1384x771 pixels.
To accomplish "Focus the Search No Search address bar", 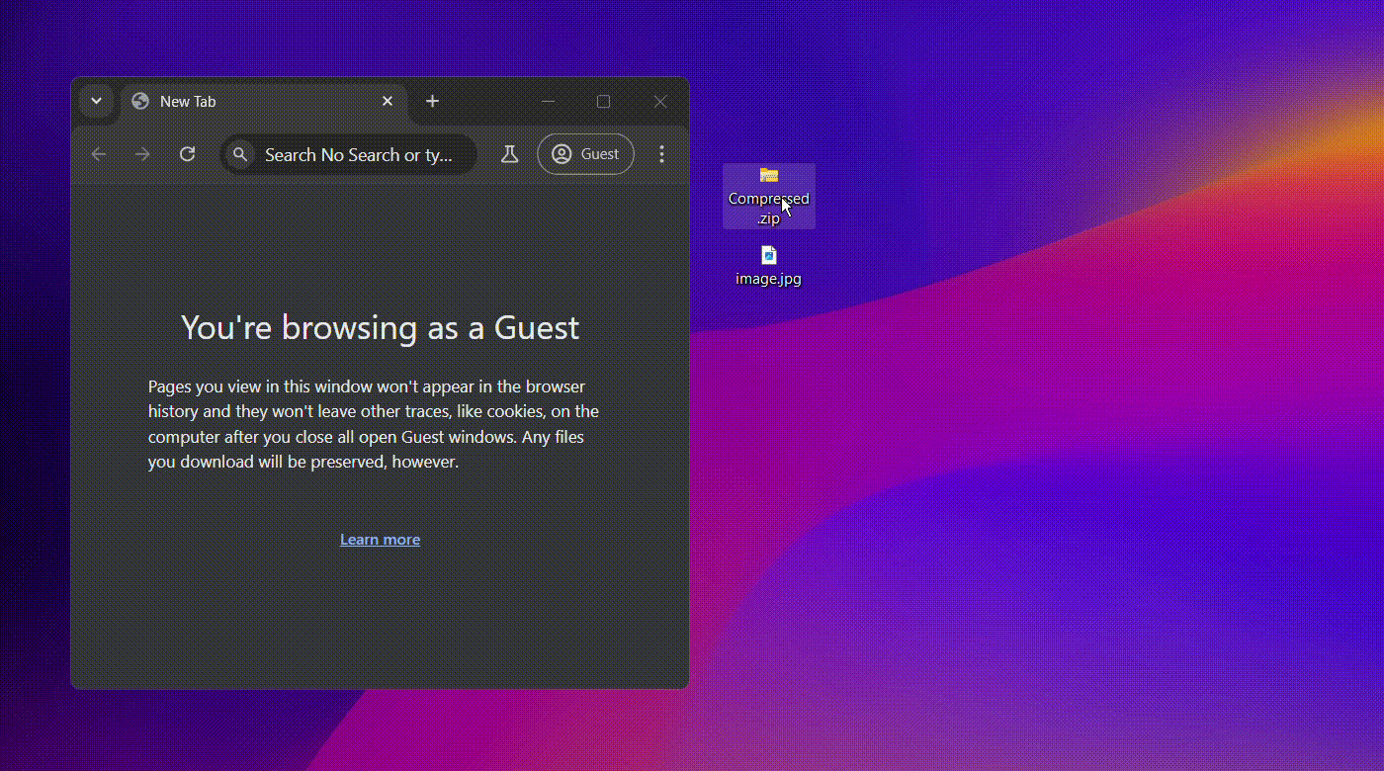I will click(x=348, y=154).
